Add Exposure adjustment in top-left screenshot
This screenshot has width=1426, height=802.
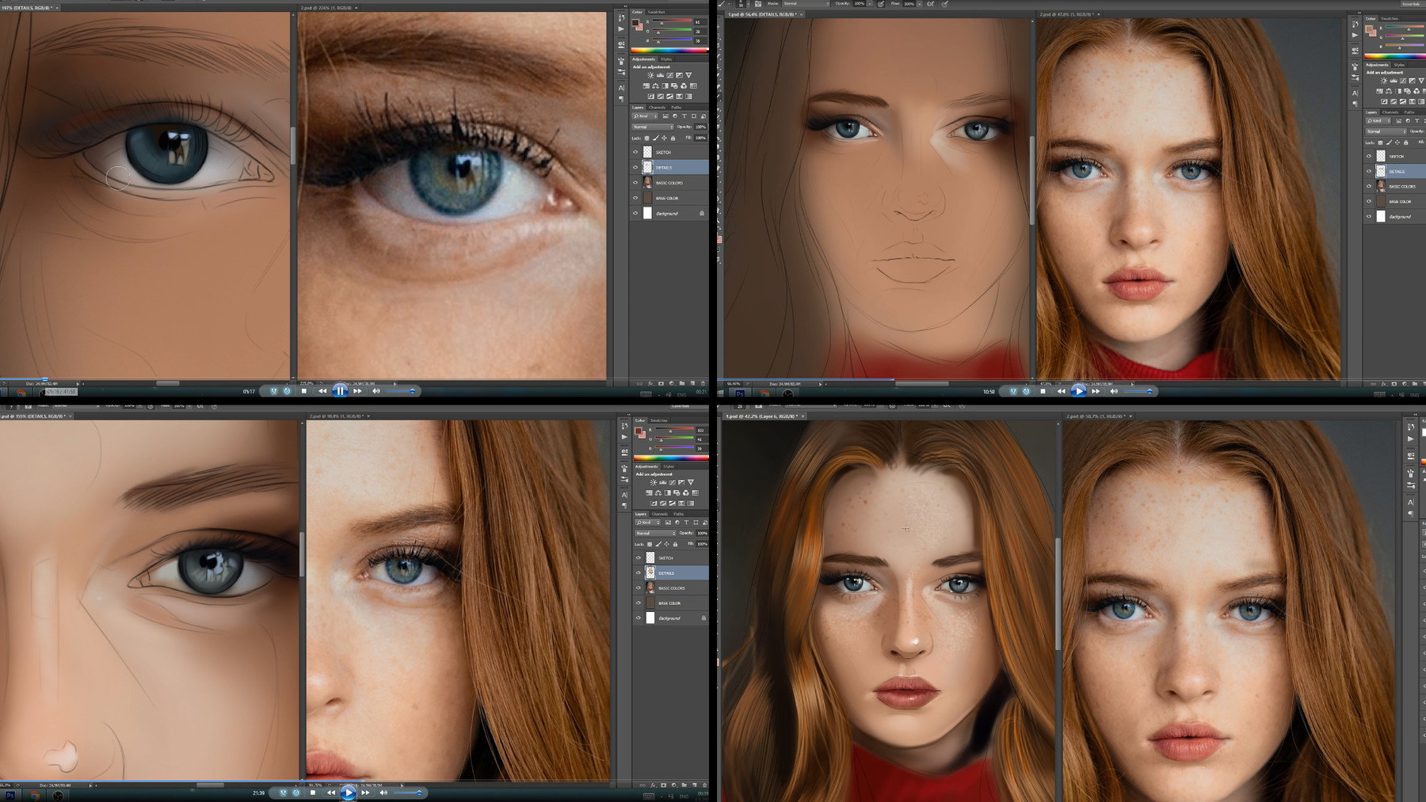[679, 75]
